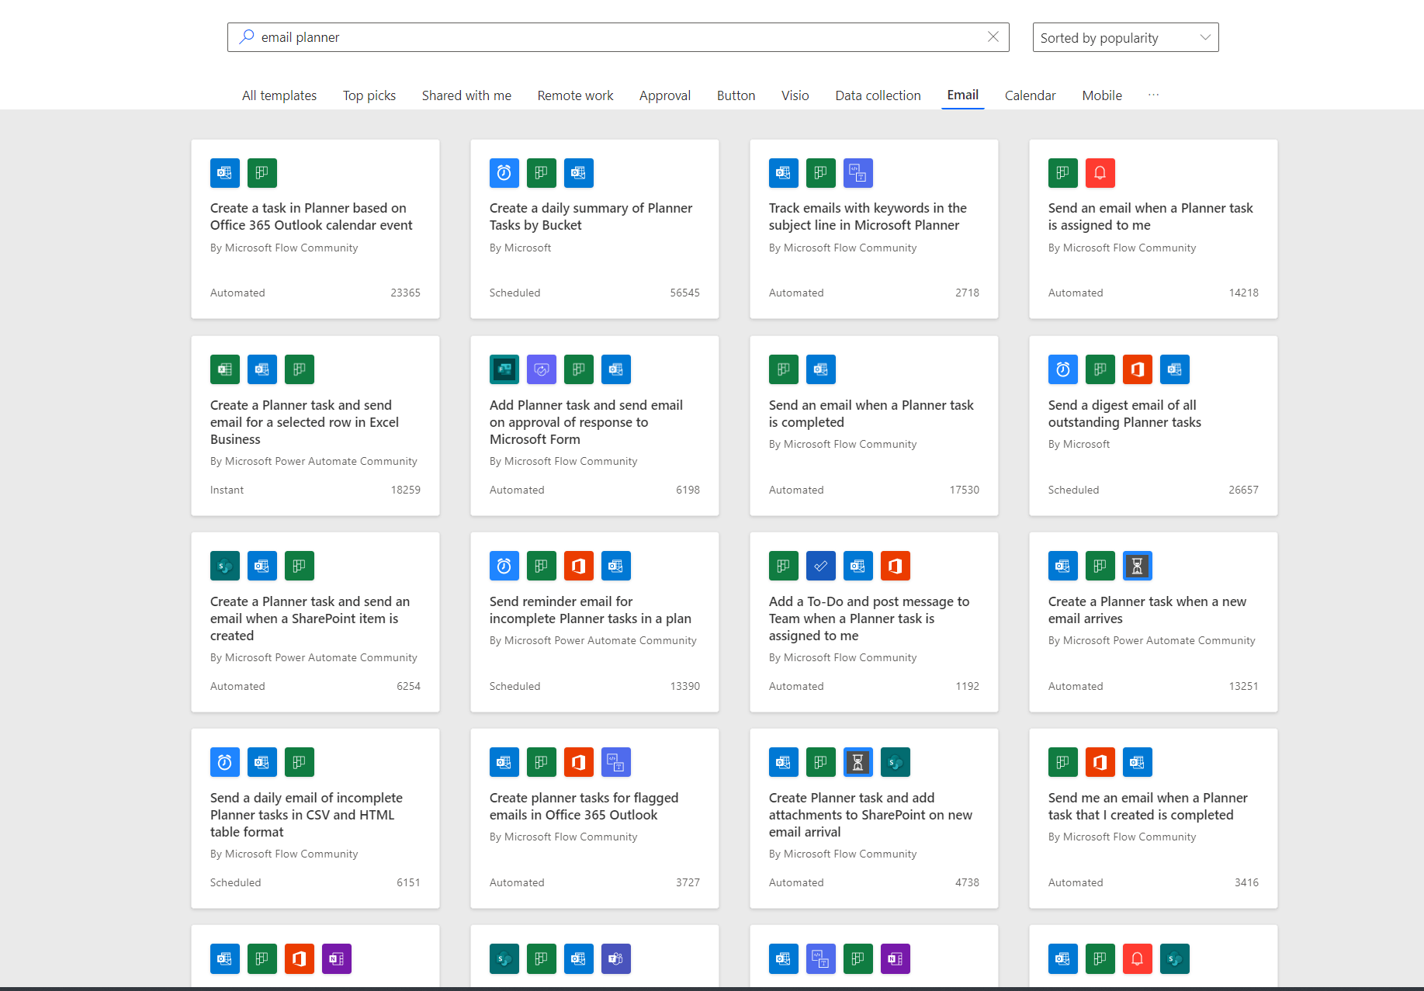Click the popularity count 26657
The image size is (1424, 991).
click(x=1243, y=490)
